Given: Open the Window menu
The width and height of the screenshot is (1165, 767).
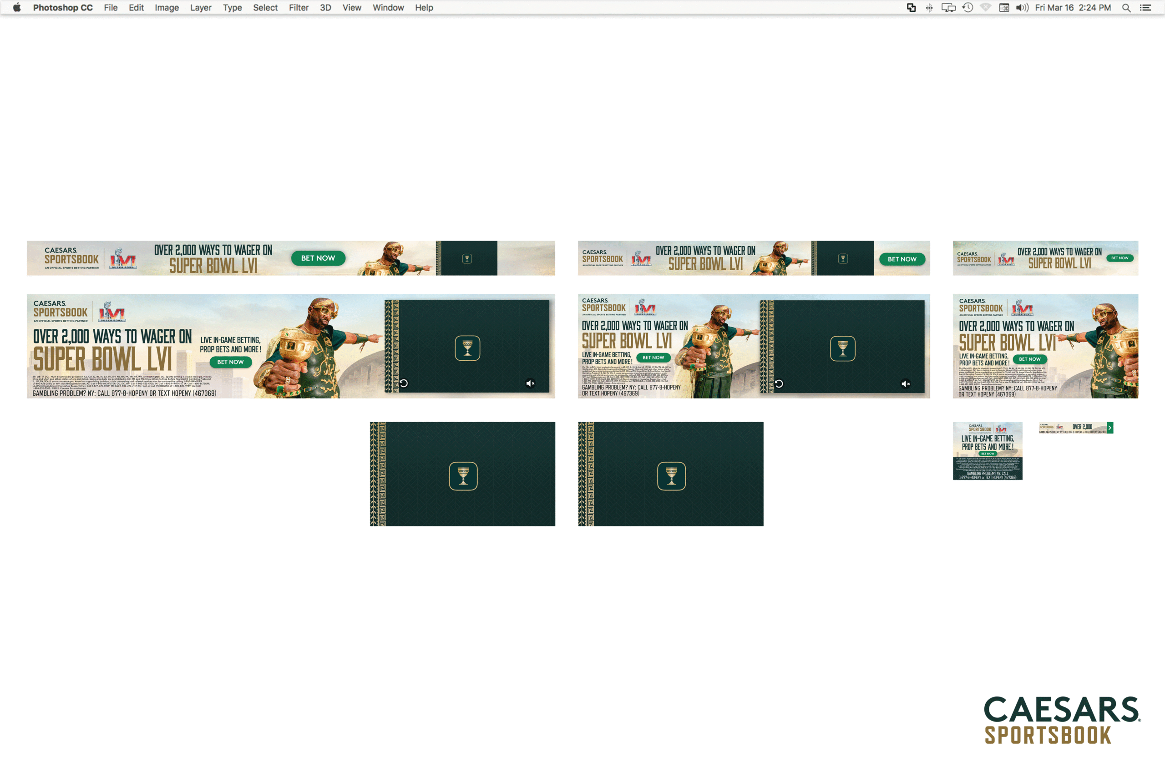Looking at the screenshot, I should (x=388, y=7).
